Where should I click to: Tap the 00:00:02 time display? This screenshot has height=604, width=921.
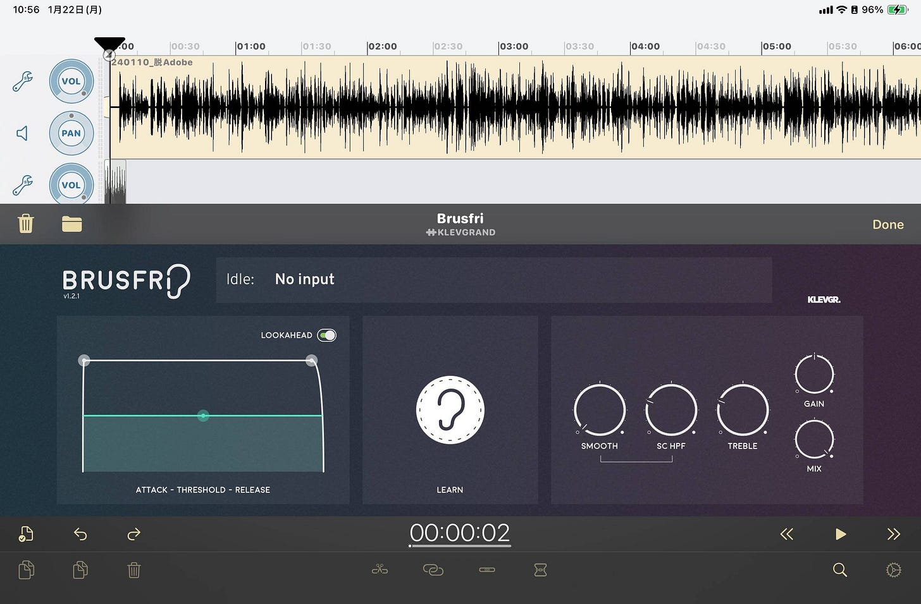click(460, 533)
